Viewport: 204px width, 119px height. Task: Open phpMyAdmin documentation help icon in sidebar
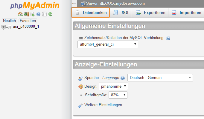point(38,14)
